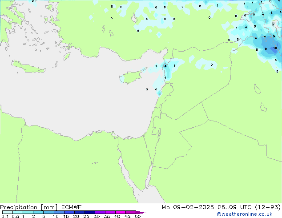Click the 'Precipitation [mm]' title text
This screenshot has width=282, height=218.
click(x=29, y=207)
